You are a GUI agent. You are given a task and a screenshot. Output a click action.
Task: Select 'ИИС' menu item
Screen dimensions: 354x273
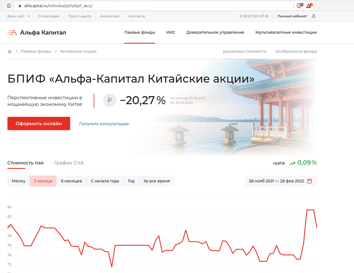[x=171, y=32]
